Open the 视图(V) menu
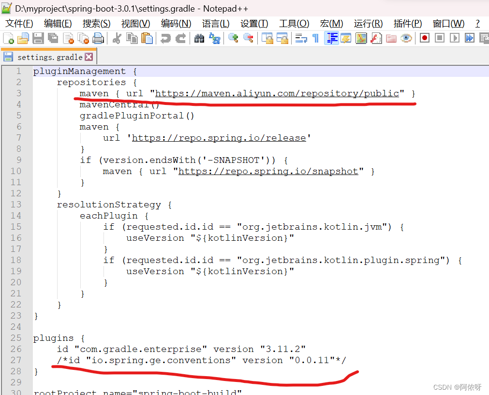This screenshot has height=395, width=489. [135, 23]
